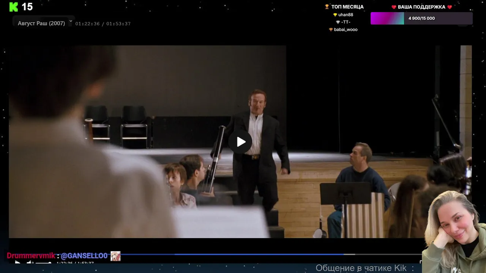Click the uhan88 top supporter name

click(346, 15)
